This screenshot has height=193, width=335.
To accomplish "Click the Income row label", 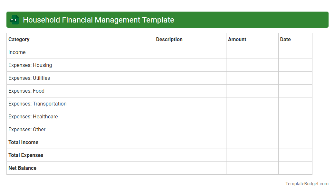I will [17, 52].
